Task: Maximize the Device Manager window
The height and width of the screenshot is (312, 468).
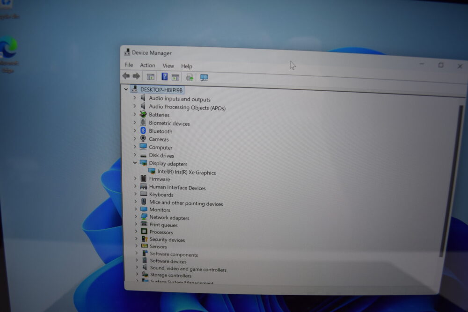Action: (x=440, y=65)
